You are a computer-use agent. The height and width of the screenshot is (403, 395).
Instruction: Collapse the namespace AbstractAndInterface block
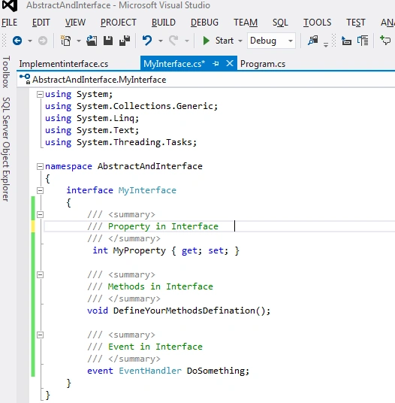click(40, 167)
